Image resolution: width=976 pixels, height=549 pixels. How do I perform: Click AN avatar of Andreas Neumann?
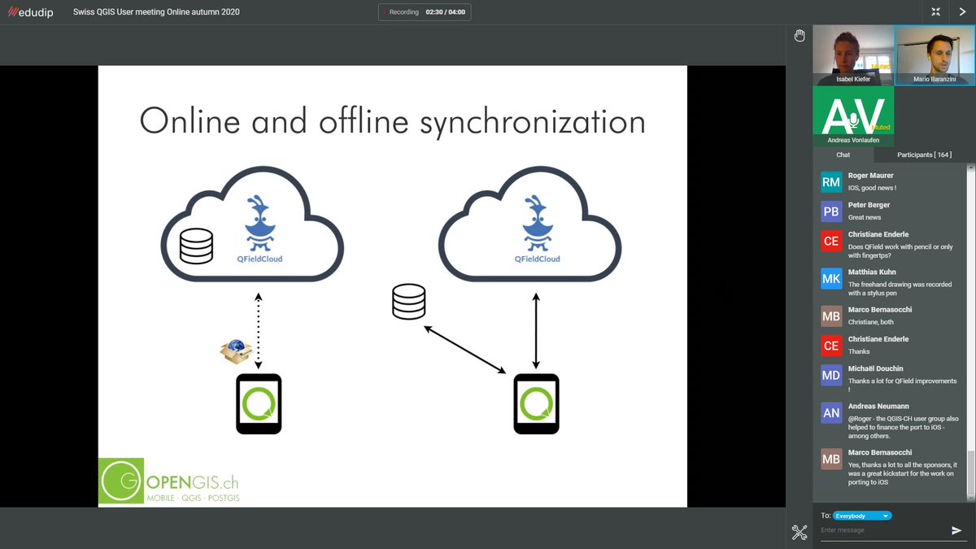pyautogui.click(x=831, y=412)
